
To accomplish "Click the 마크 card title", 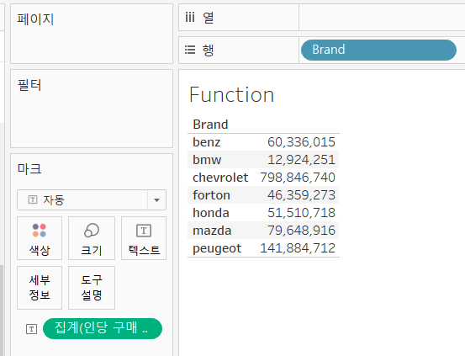I will 29,169.
